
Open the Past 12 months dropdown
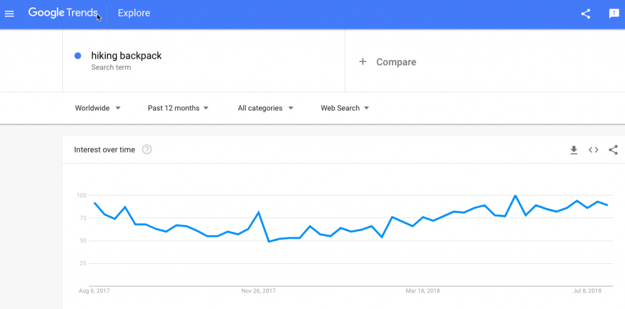click(178, 108)
